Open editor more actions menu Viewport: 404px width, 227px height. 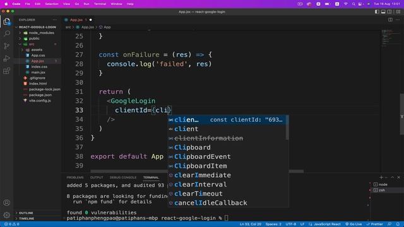coord(398,20)
